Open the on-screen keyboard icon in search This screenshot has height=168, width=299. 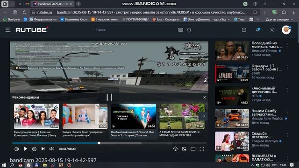180,30
